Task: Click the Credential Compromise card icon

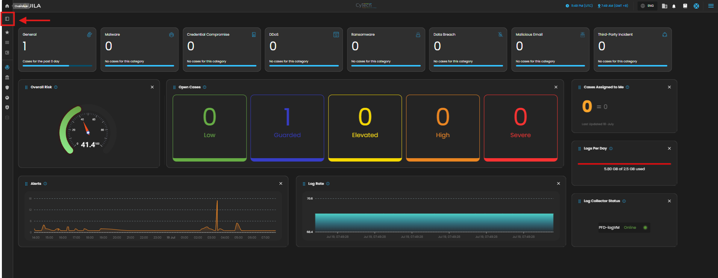Action: 254,35
